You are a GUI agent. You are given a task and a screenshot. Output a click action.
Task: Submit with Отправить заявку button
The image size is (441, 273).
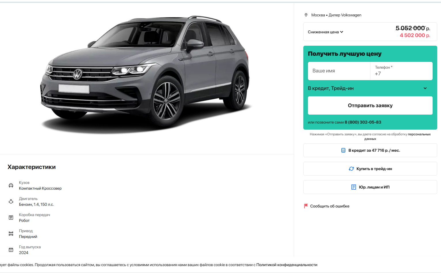pos(370,105)
